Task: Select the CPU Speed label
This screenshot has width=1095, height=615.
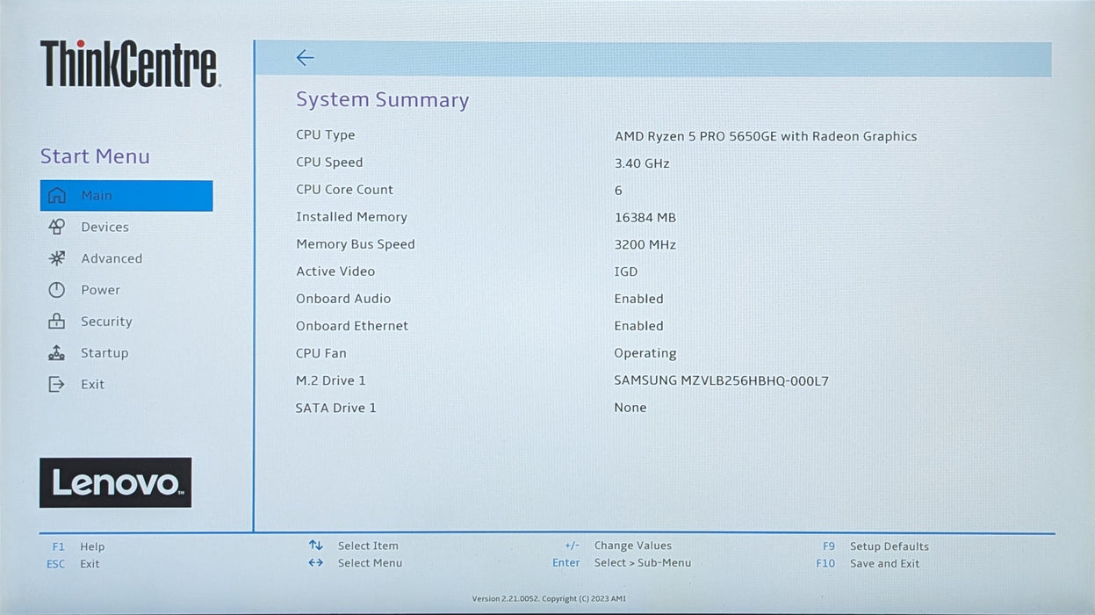Action: pyautogui.click(x=329, y=163)
